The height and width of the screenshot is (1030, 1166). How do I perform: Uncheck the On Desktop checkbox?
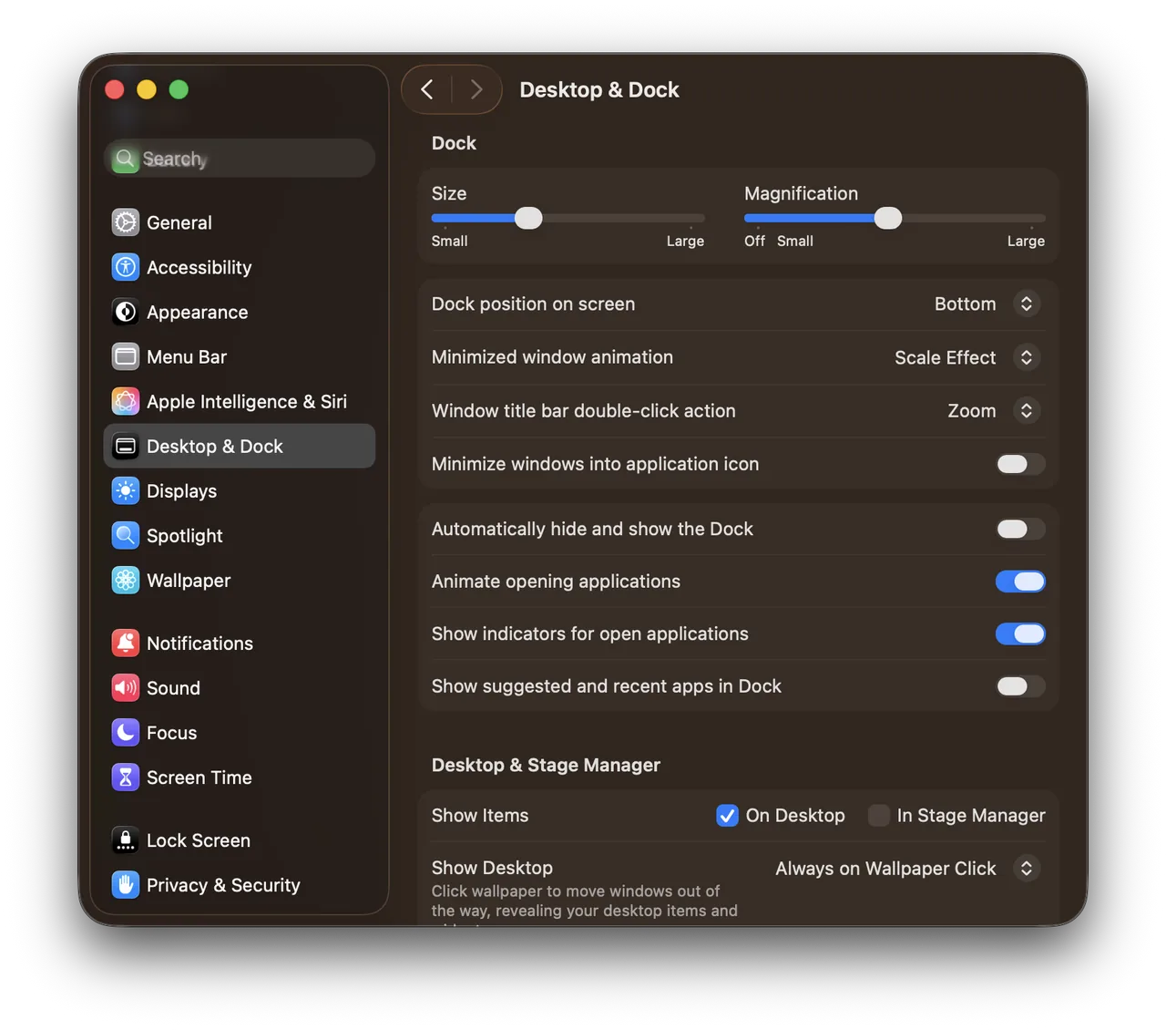tap(727, 816)
